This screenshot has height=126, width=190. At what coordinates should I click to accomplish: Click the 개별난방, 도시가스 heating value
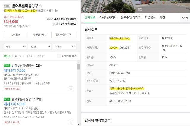(120, 73)
